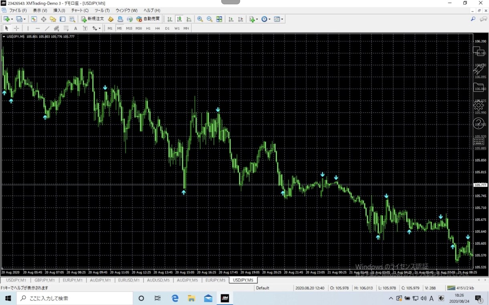Expand the Profiles dropdown arrow
The width and height of the screenshot is (489, 305).
point(24,19)
